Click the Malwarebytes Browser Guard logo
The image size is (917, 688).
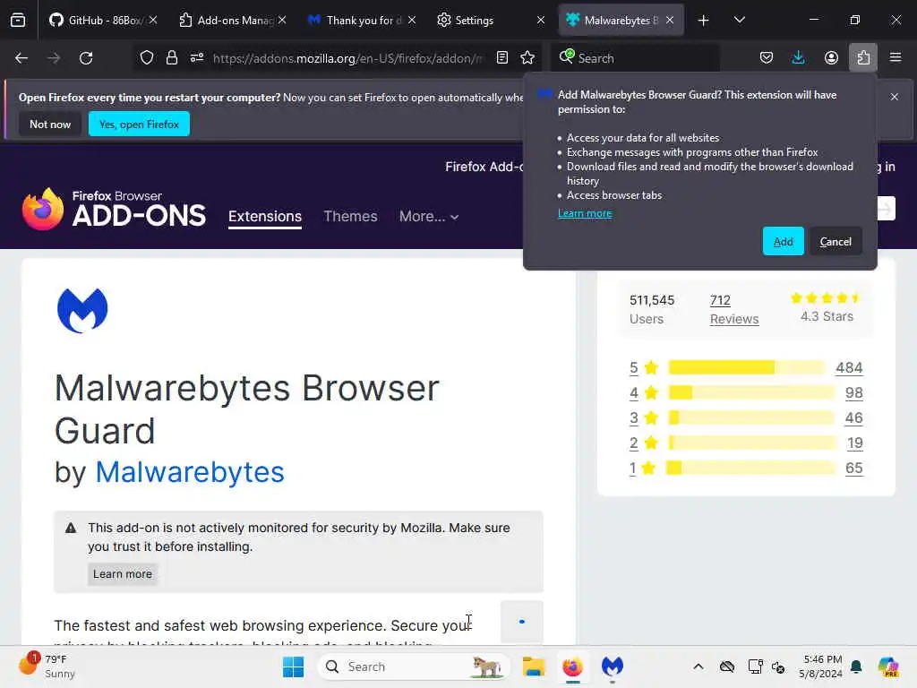82,311
